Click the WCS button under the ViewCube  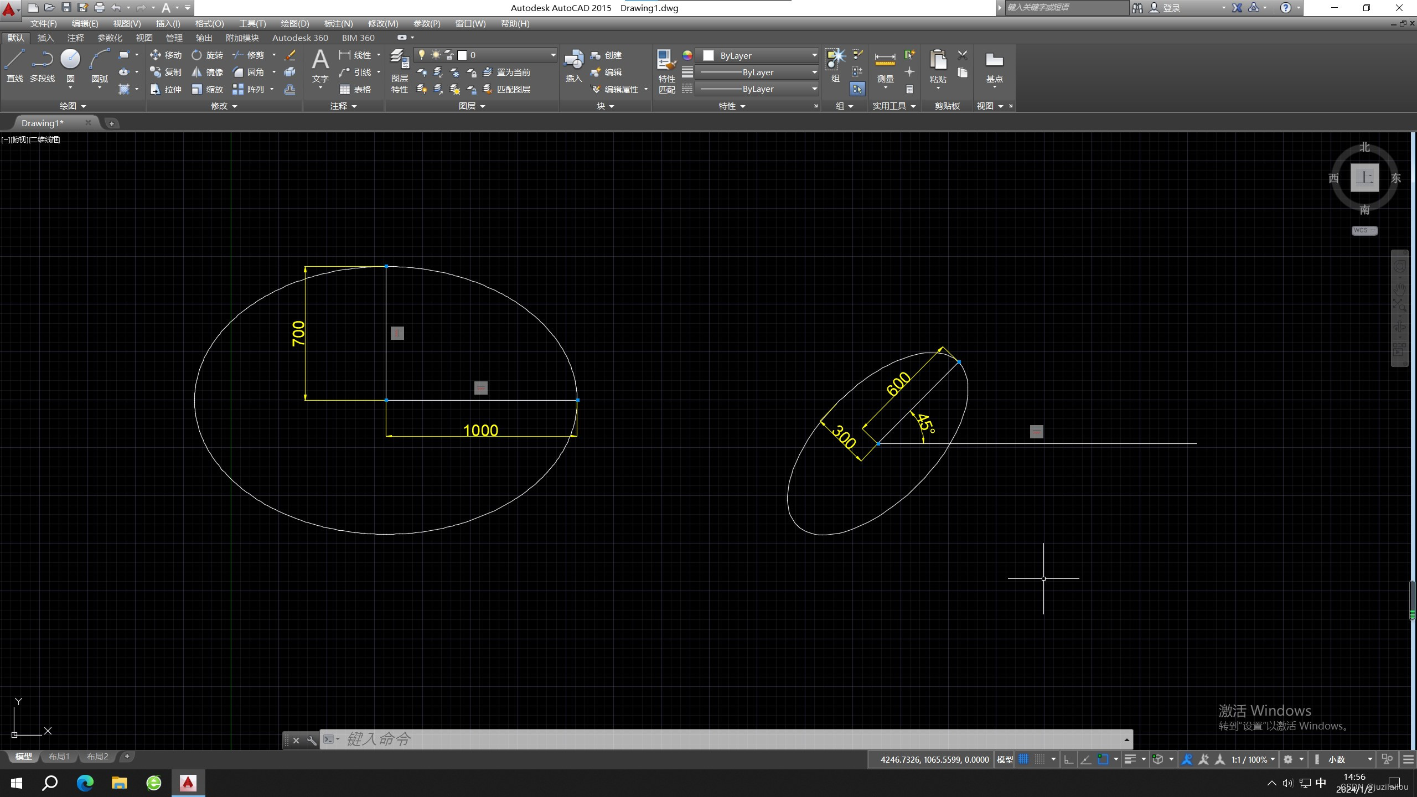[x=1364, y=230]
